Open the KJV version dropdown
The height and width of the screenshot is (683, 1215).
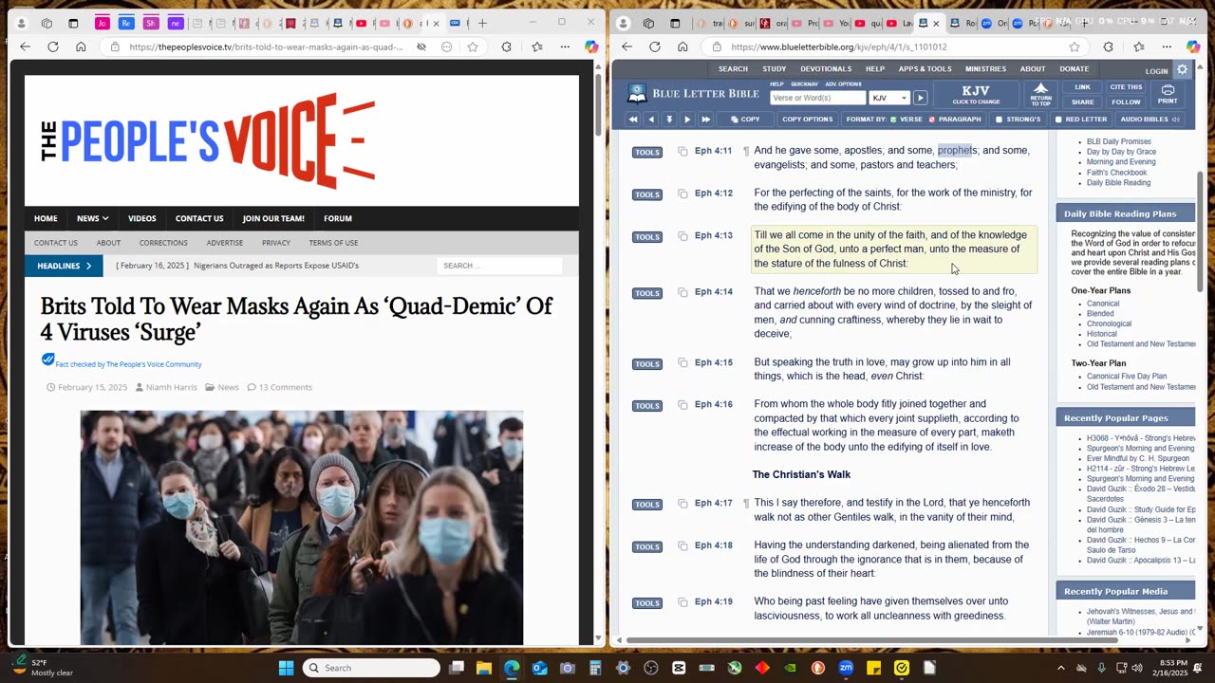(x=890, y=98)
